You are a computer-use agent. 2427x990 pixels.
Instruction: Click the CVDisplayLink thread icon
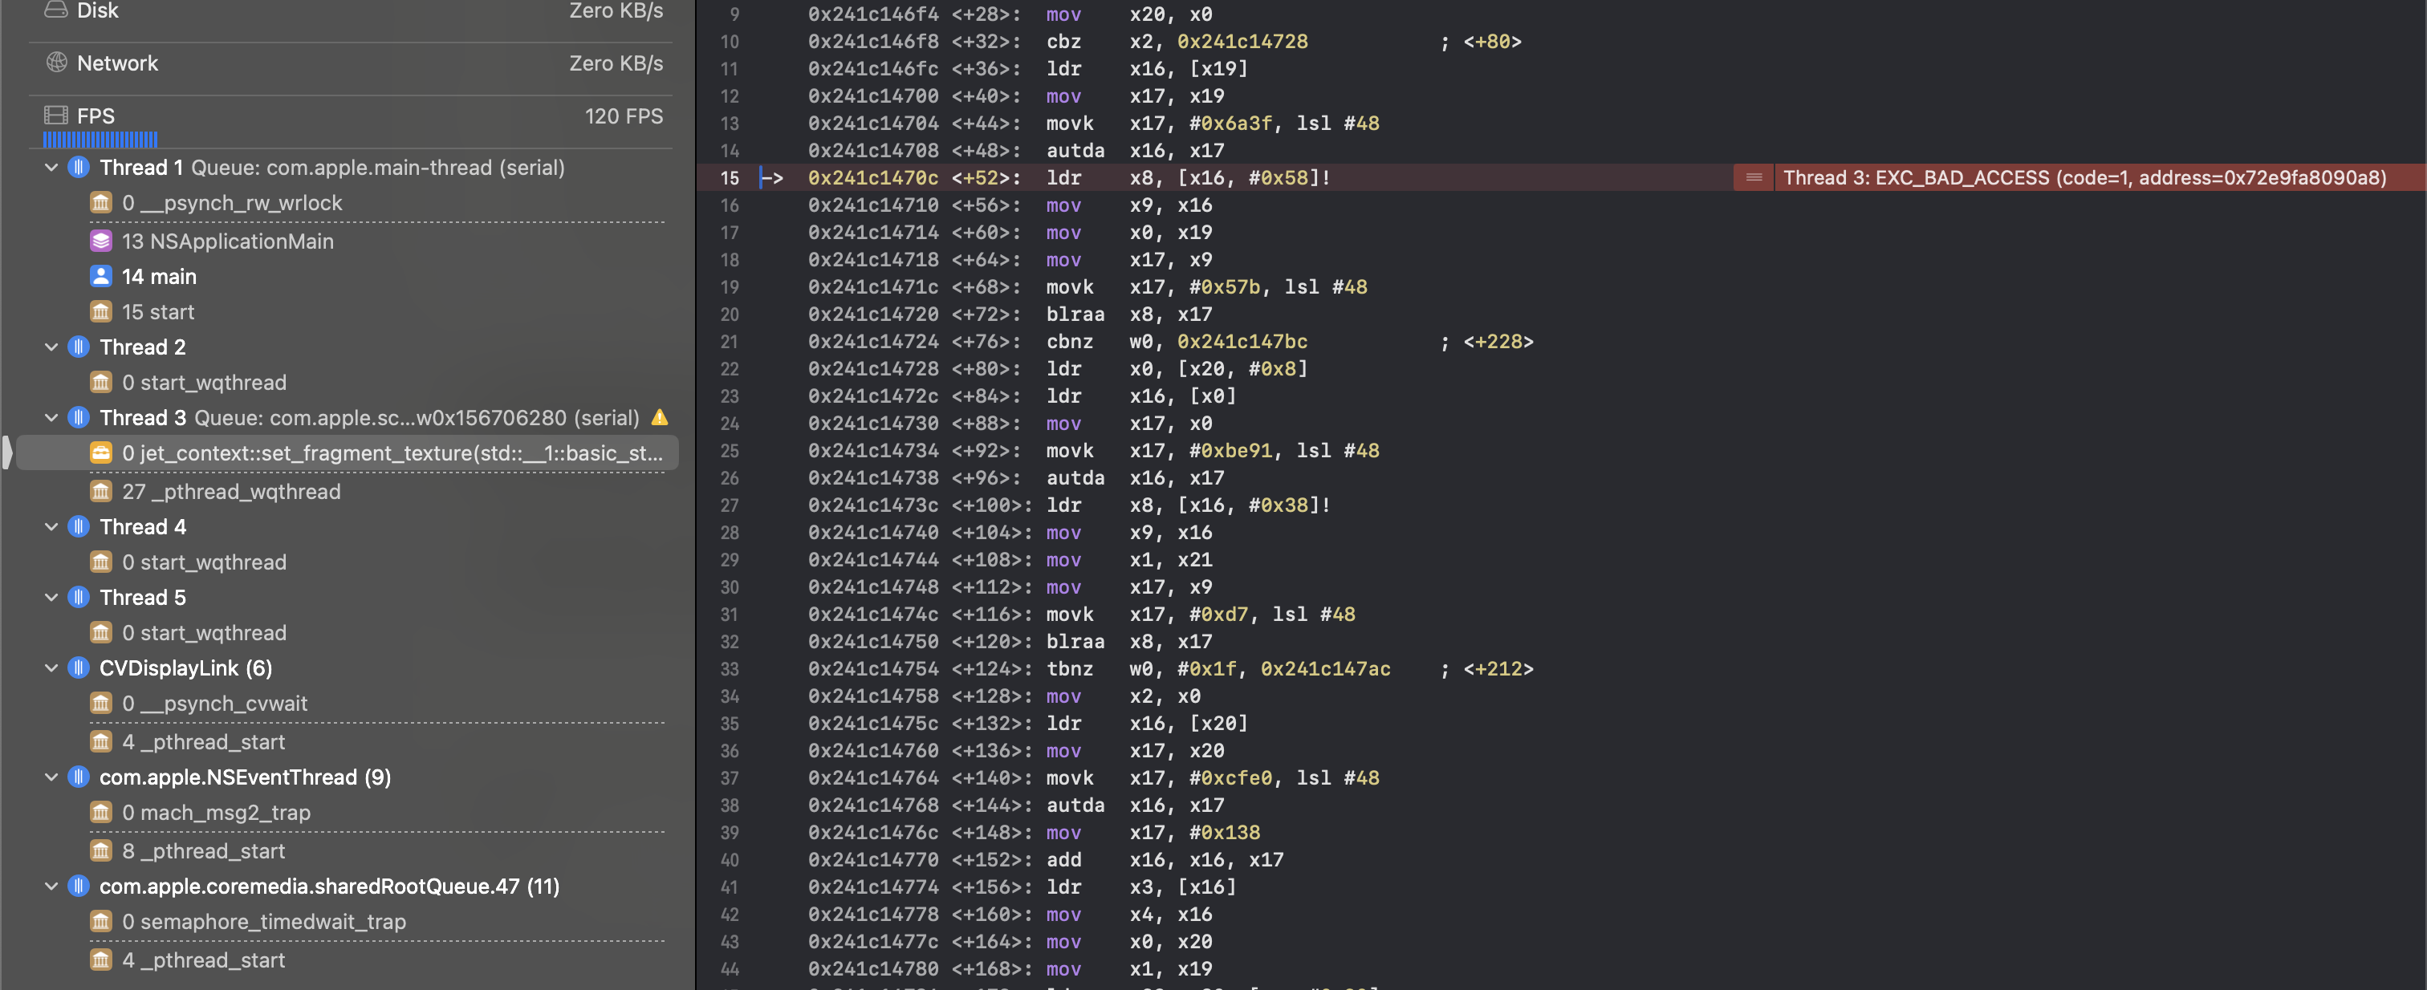point(79,667)
